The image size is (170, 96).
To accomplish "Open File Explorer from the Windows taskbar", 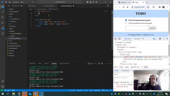I will click(14, 94).
